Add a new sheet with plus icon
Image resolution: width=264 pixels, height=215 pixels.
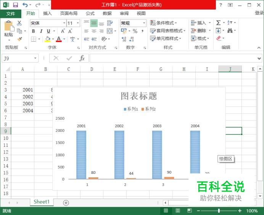66,202
